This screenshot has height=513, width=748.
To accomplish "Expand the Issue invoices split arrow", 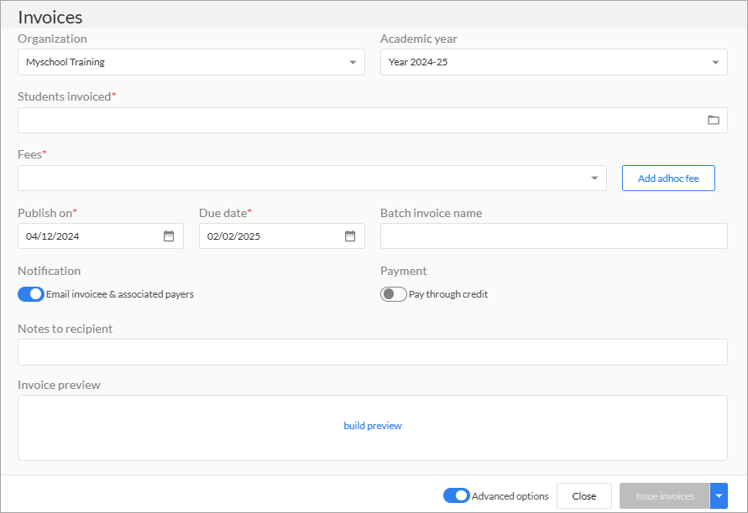I will tap(719, 496).
